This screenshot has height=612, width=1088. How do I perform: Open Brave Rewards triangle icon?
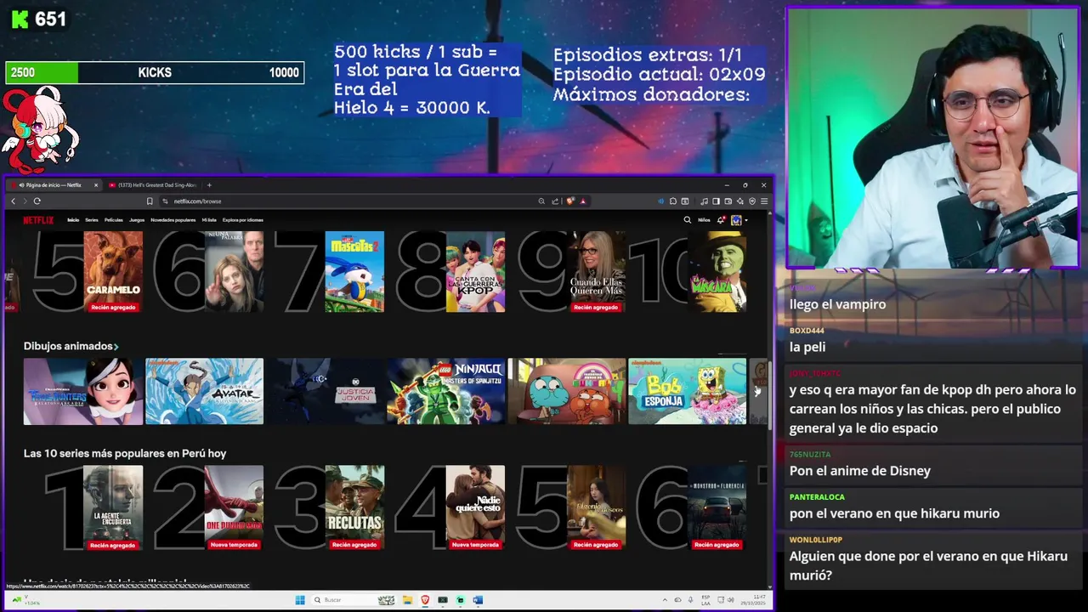click(x=582, y=201)
